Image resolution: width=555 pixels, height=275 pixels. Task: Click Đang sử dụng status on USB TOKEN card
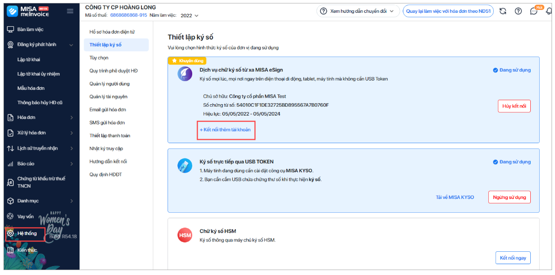click(x=512, y=162)
